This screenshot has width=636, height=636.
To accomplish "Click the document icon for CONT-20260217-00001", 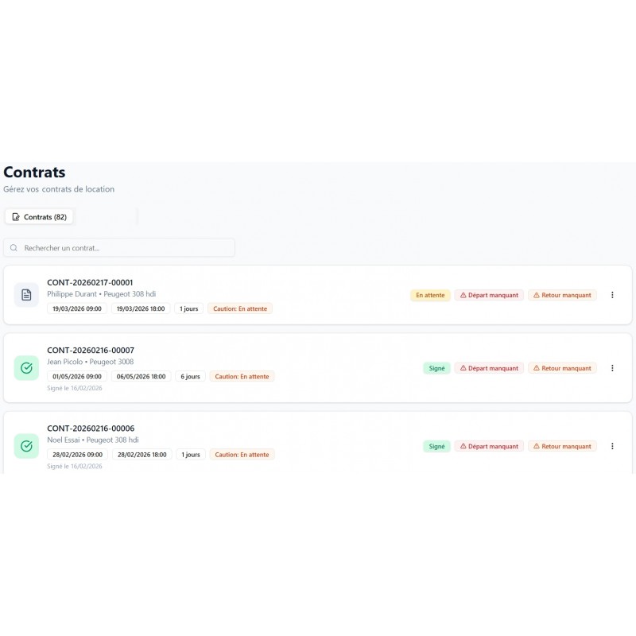I will [x=26, y=295].
